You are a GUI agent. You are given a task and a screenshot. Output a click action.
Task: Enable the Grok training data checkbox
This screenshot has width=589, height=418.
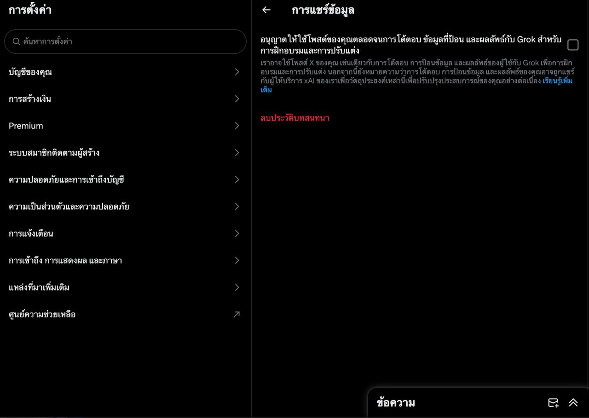(x=573, y=45)
